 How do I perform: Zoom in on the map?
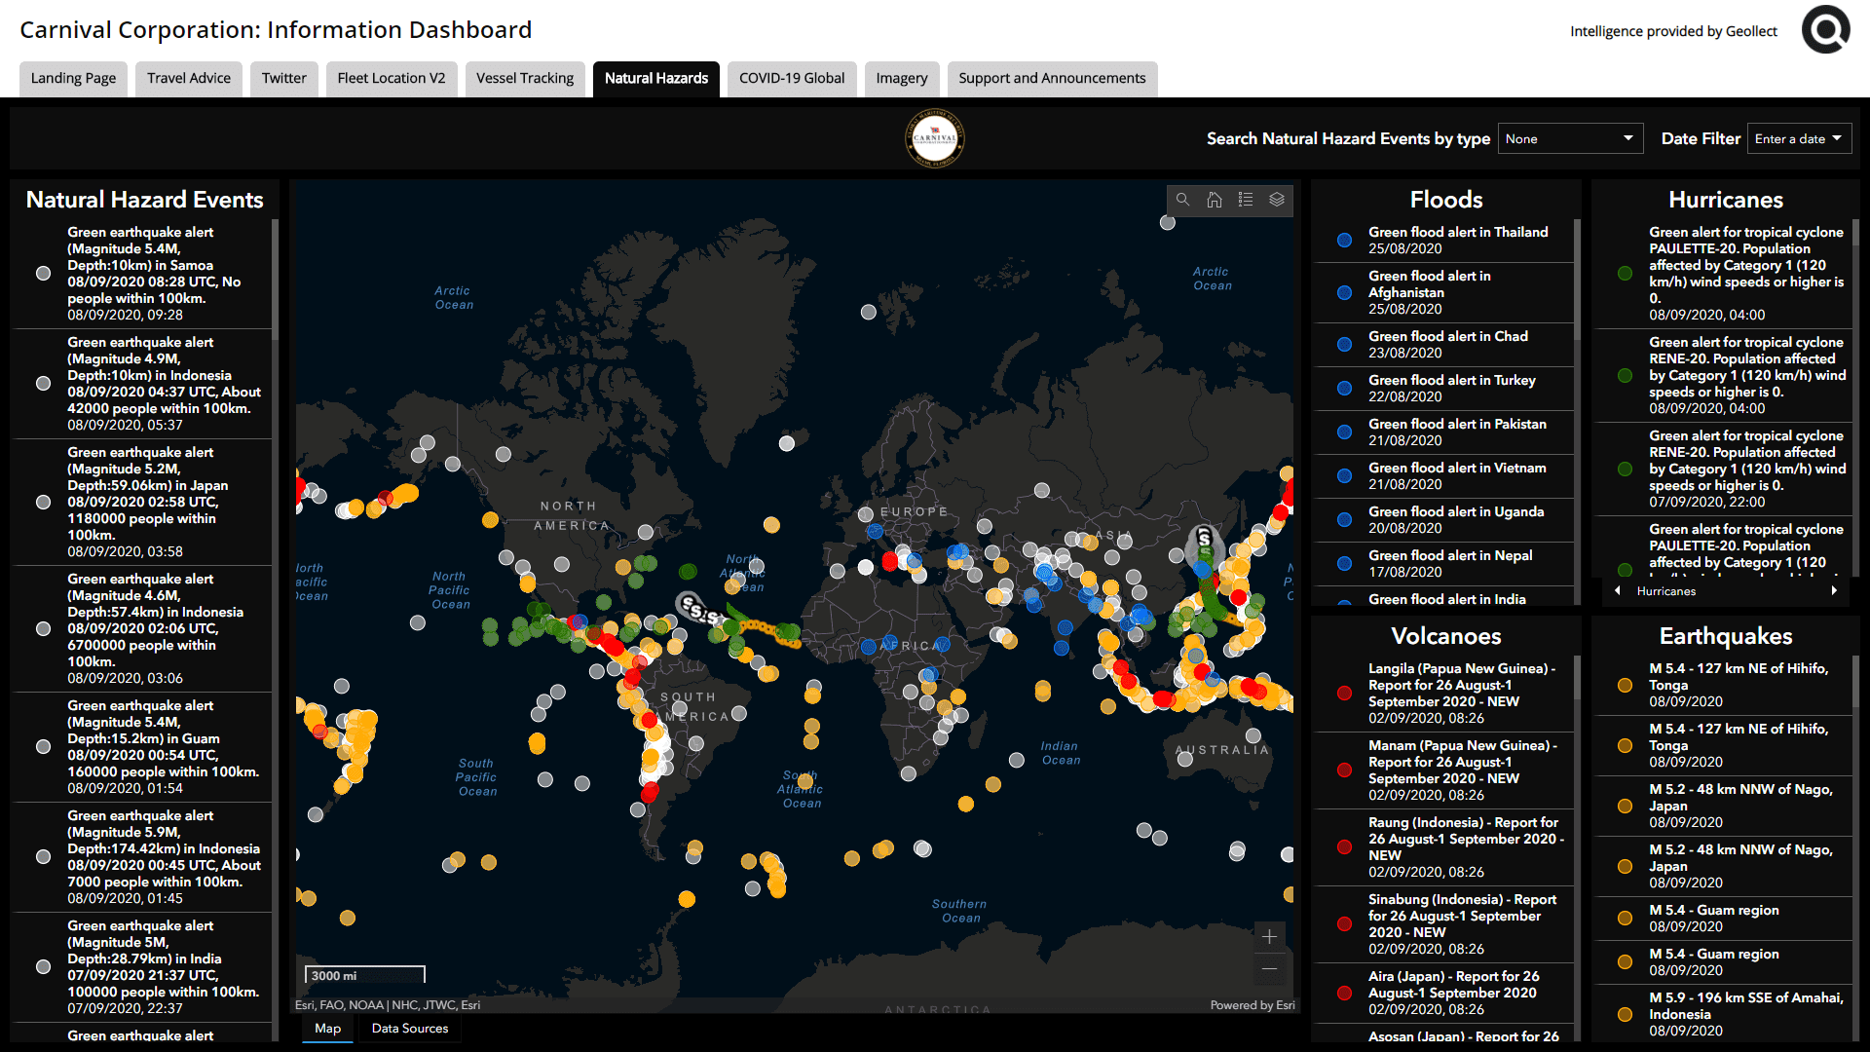click(1269, 937)
